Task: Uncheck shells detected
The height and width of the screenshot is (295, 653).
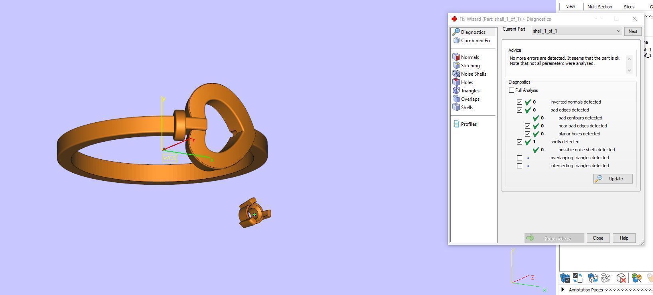Action: [520, 142]
